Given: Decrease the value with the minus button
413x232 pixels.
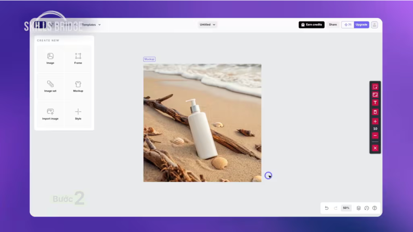Looking at the screenshot, I should [375, 136].
